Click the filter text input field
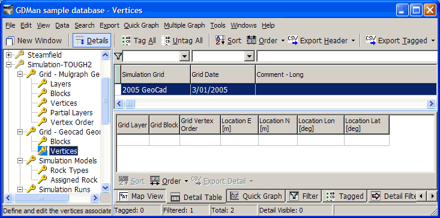The height and width of the screenshot is (218, 440). point(348,56)
